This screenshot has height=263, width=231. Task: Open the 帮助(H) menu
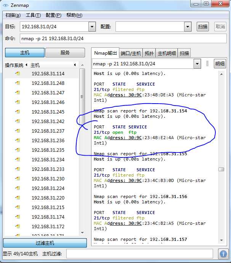[74, 15]
